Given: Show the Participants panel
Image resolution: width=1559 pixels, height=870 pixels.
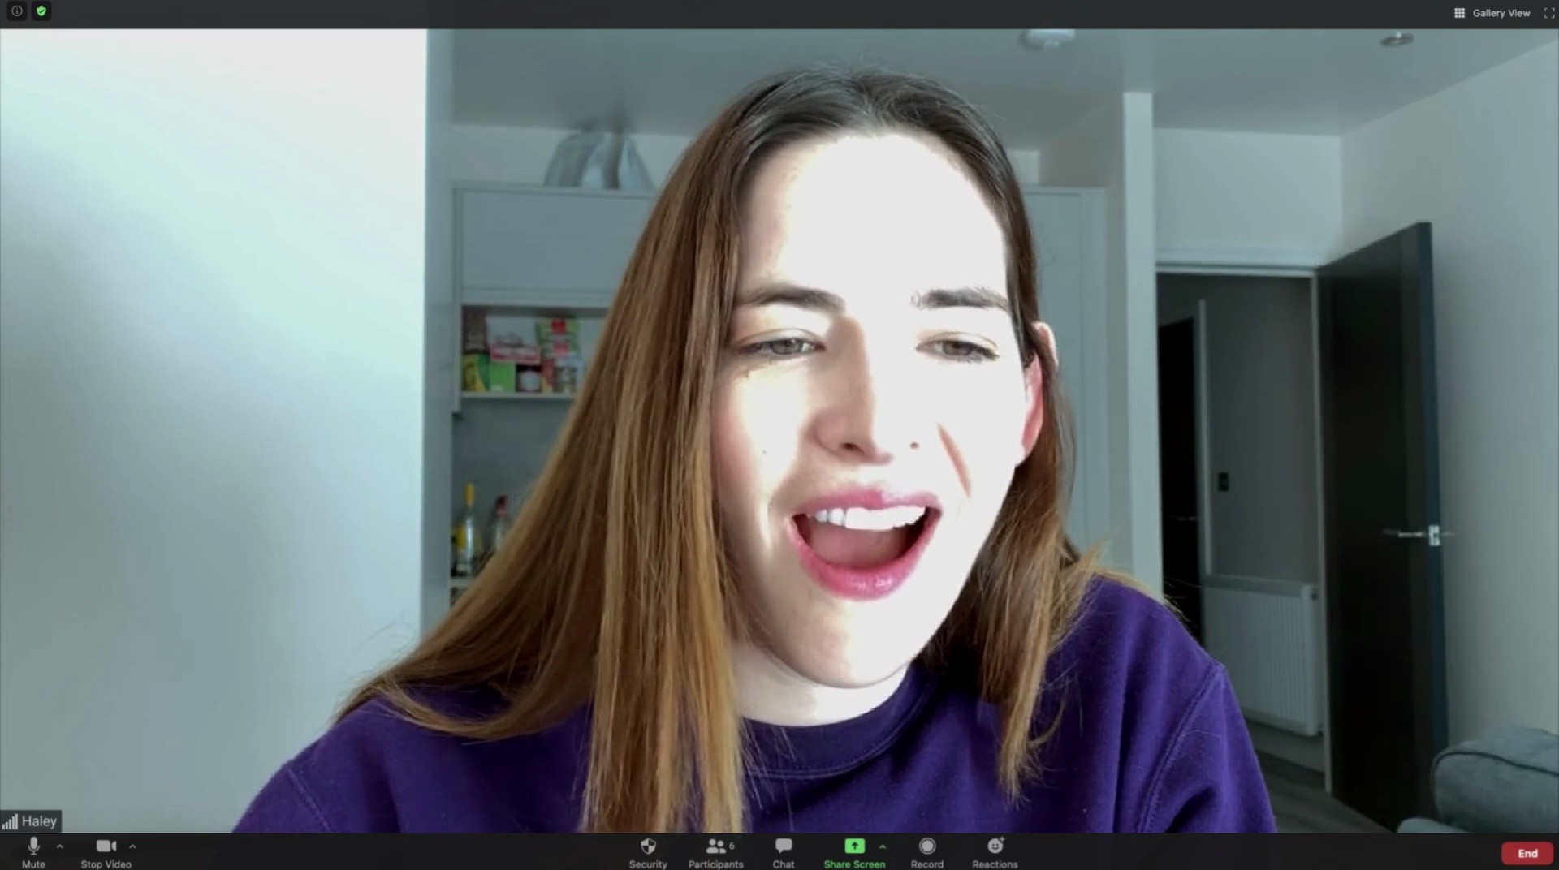Looking at the screenshot, I should (x=715, y=852).
